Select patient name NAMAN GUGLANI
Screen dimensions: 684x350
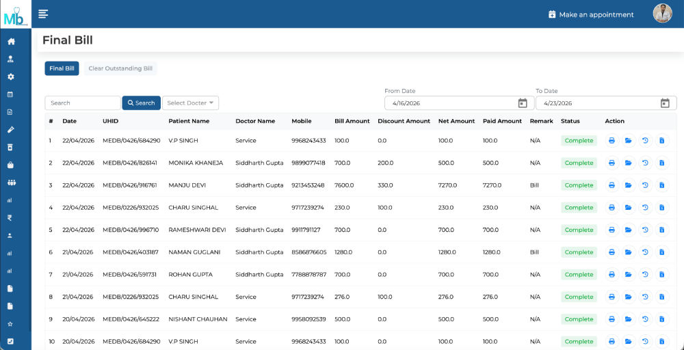click(194, 252)
